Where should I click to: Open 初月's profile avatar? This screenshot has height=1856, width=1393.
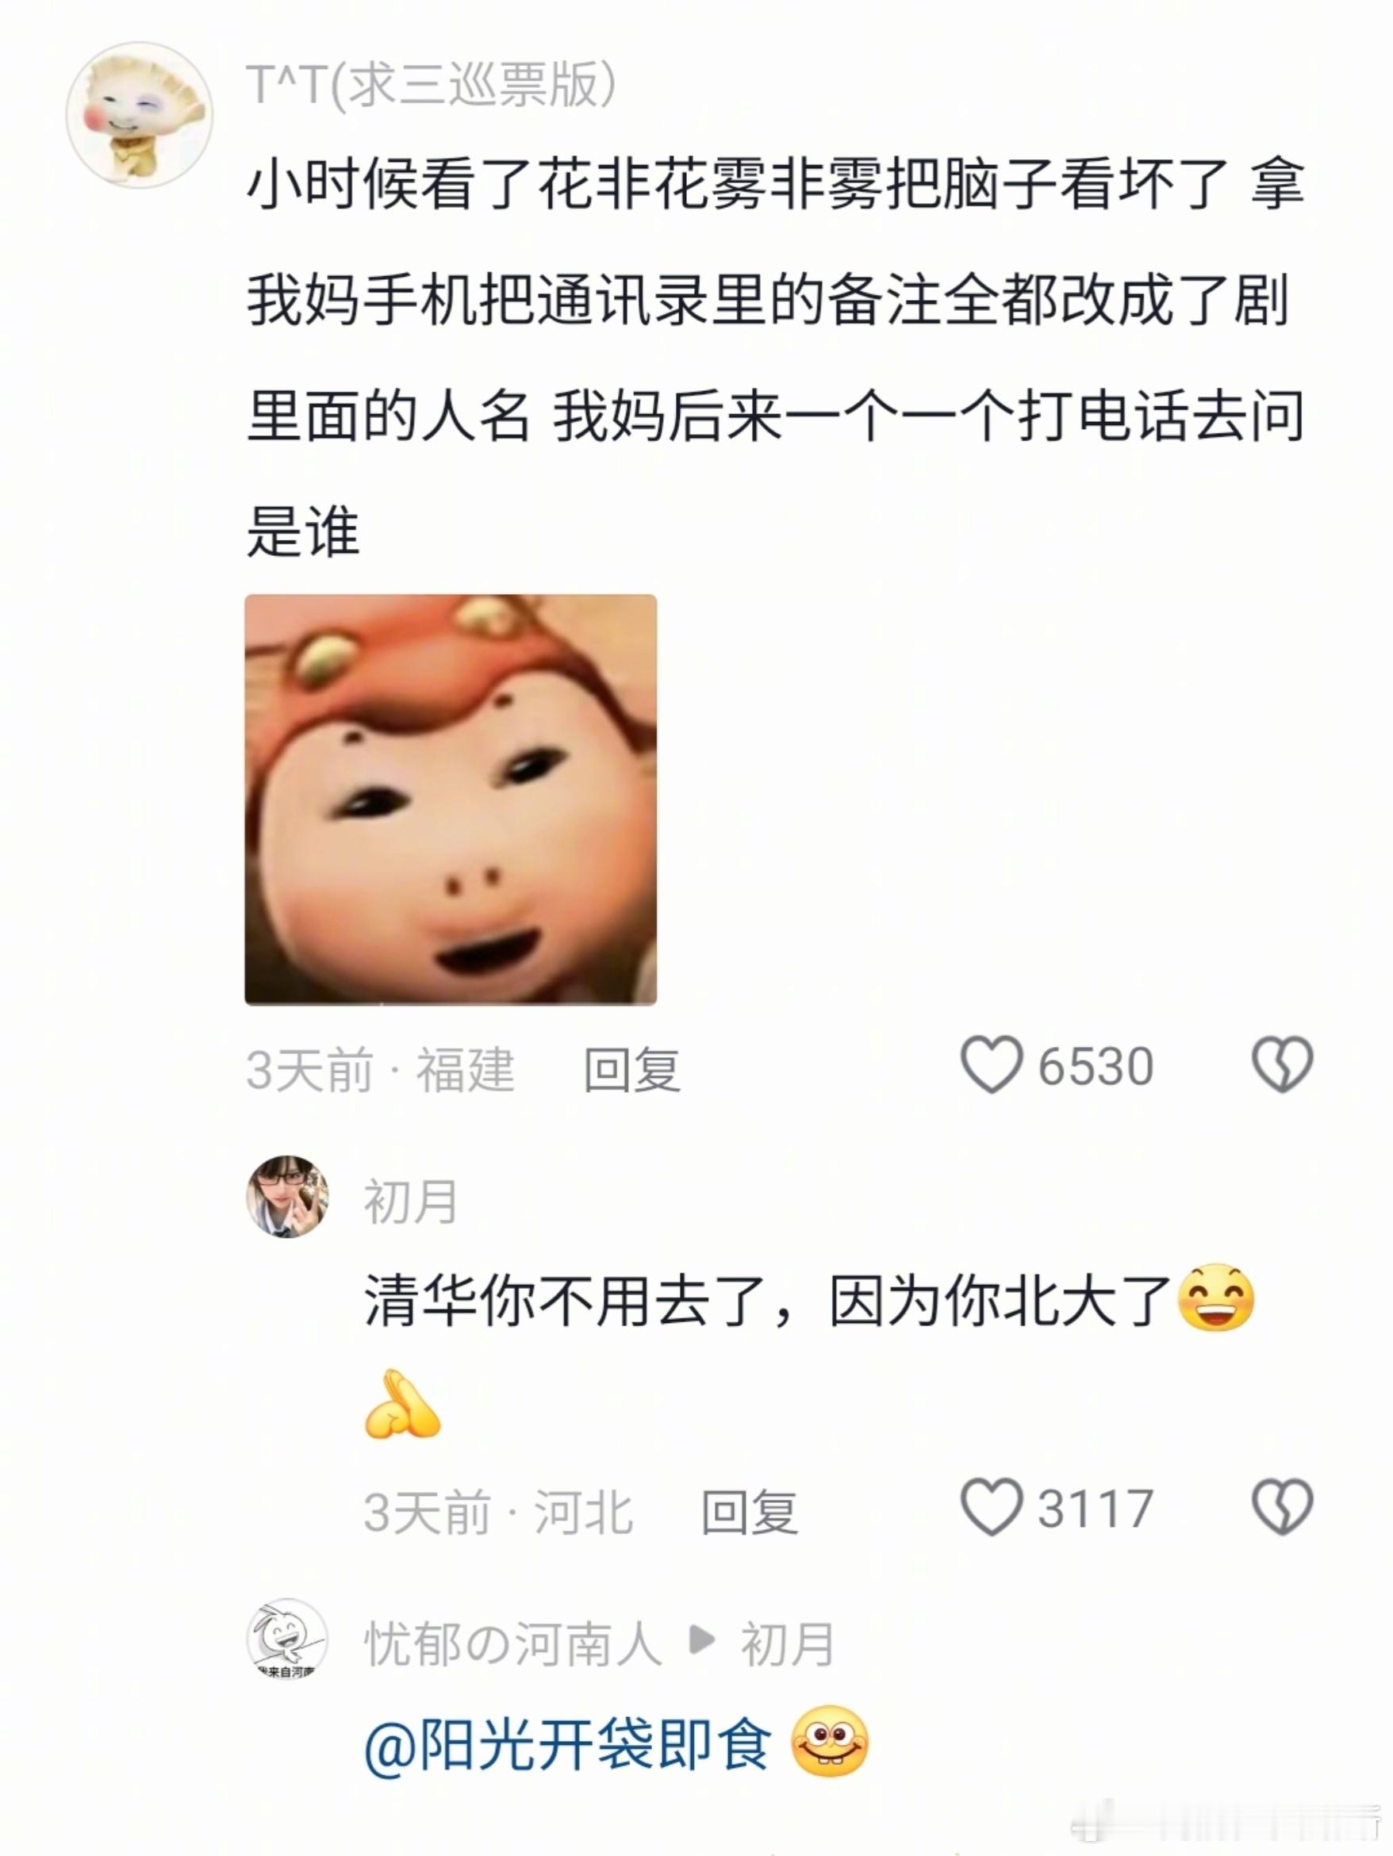click(287, 1198)
